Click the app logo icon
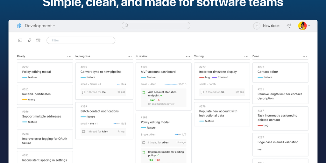The image size is (326, 163). (x=19, y=26)
